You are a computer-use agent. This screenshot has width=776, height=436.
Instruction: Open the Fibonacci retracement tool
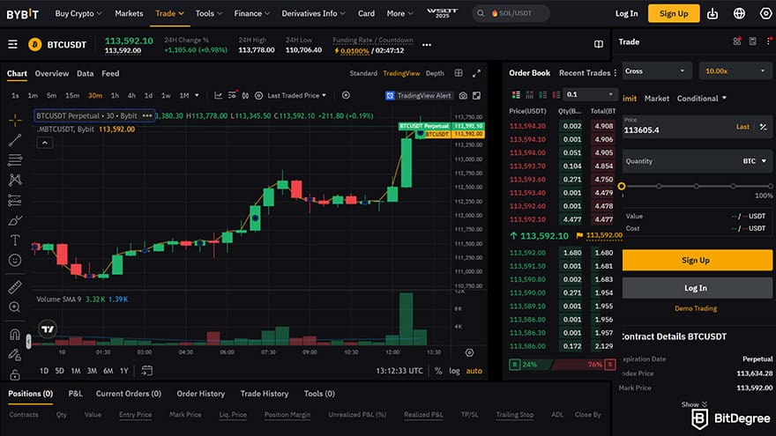point(15,159)
